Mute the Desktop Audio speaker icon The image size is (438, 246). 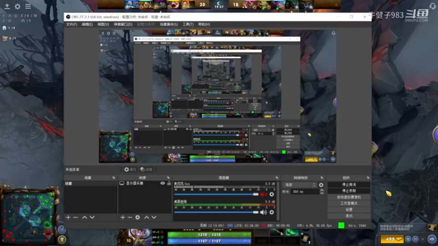tap(263, 212)
